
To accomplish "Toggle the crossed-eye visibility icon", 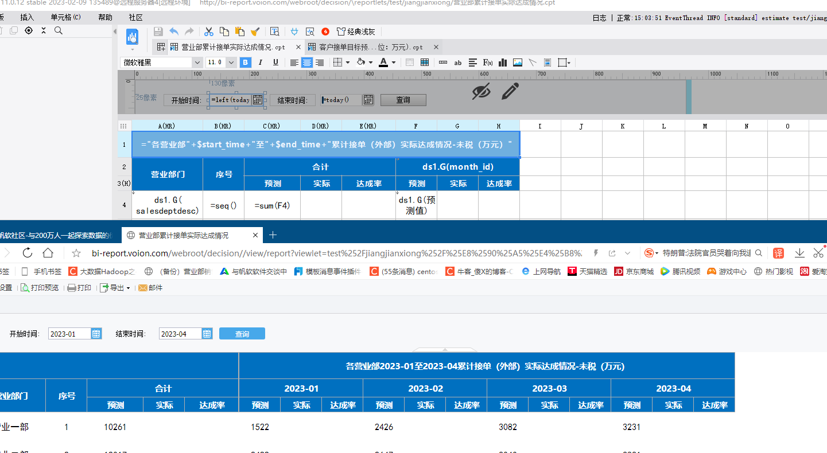I will coord(481,91).
